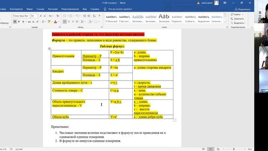The image size is (268, 151).
Task: Open the Справка tab
Action: tap(95, 9)
